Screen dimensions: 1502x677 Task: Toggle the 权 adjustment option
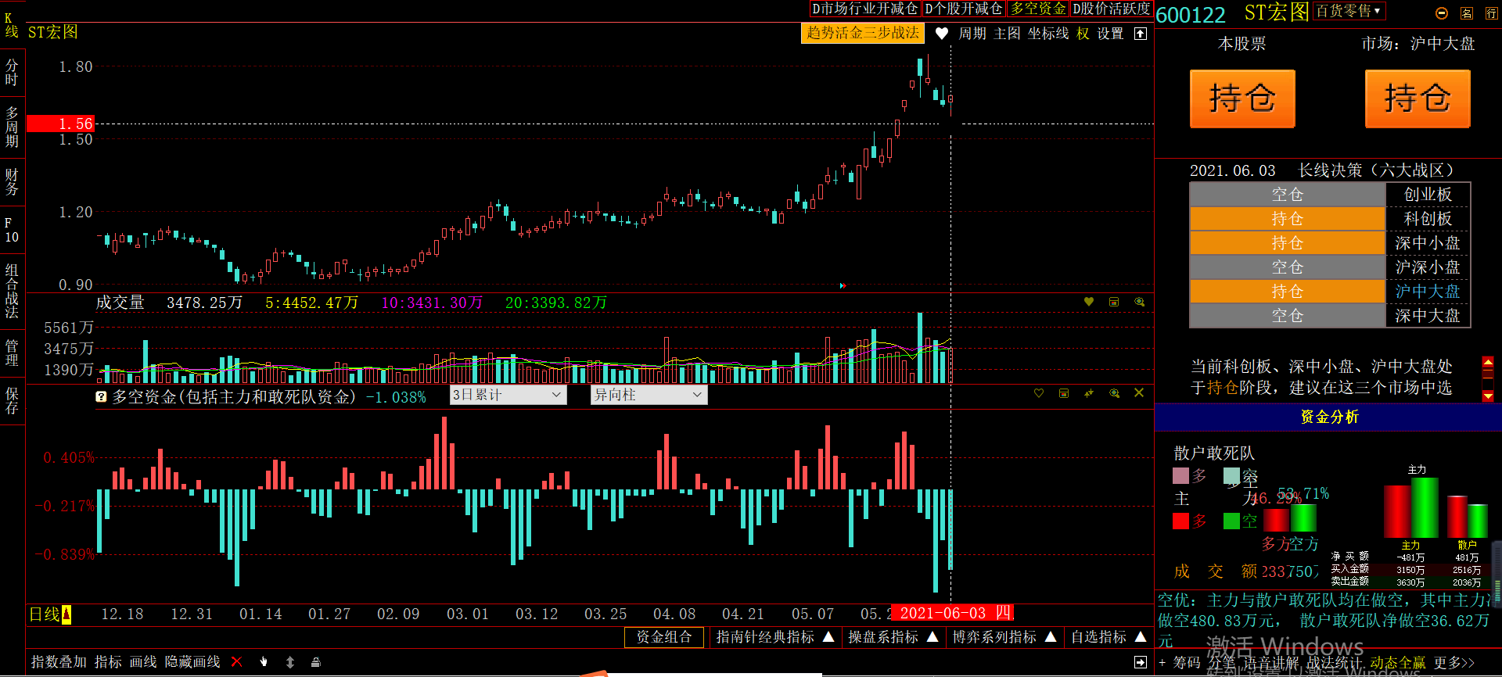pyautogui.click(x=1083, y=34)
